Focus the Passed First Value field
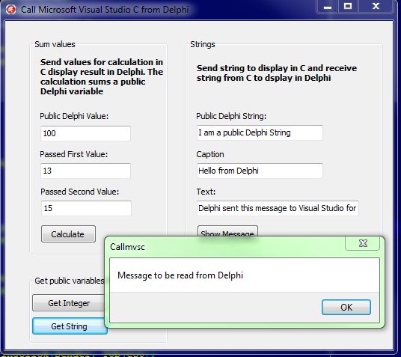This screenshot has height=357, width=401. 85,171
